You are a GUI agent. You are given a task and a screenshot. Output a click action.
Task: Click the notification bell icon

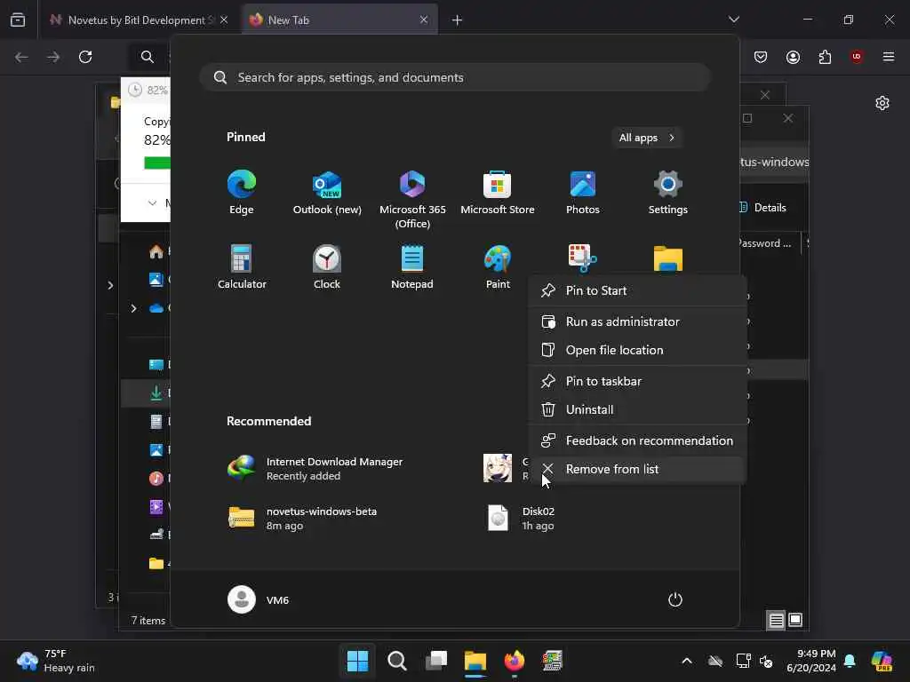[x=850, y=661]
